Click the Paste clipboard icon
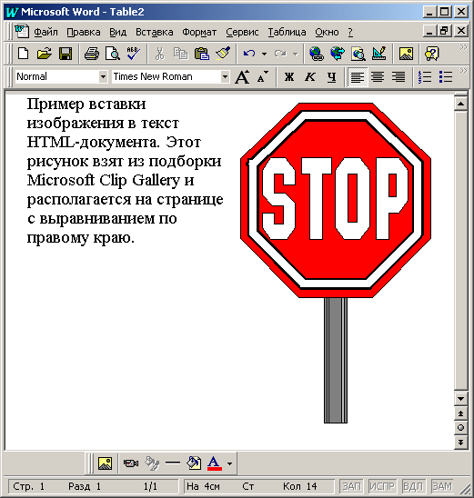This screenshot has width=474, height=498. click(202, 54)
